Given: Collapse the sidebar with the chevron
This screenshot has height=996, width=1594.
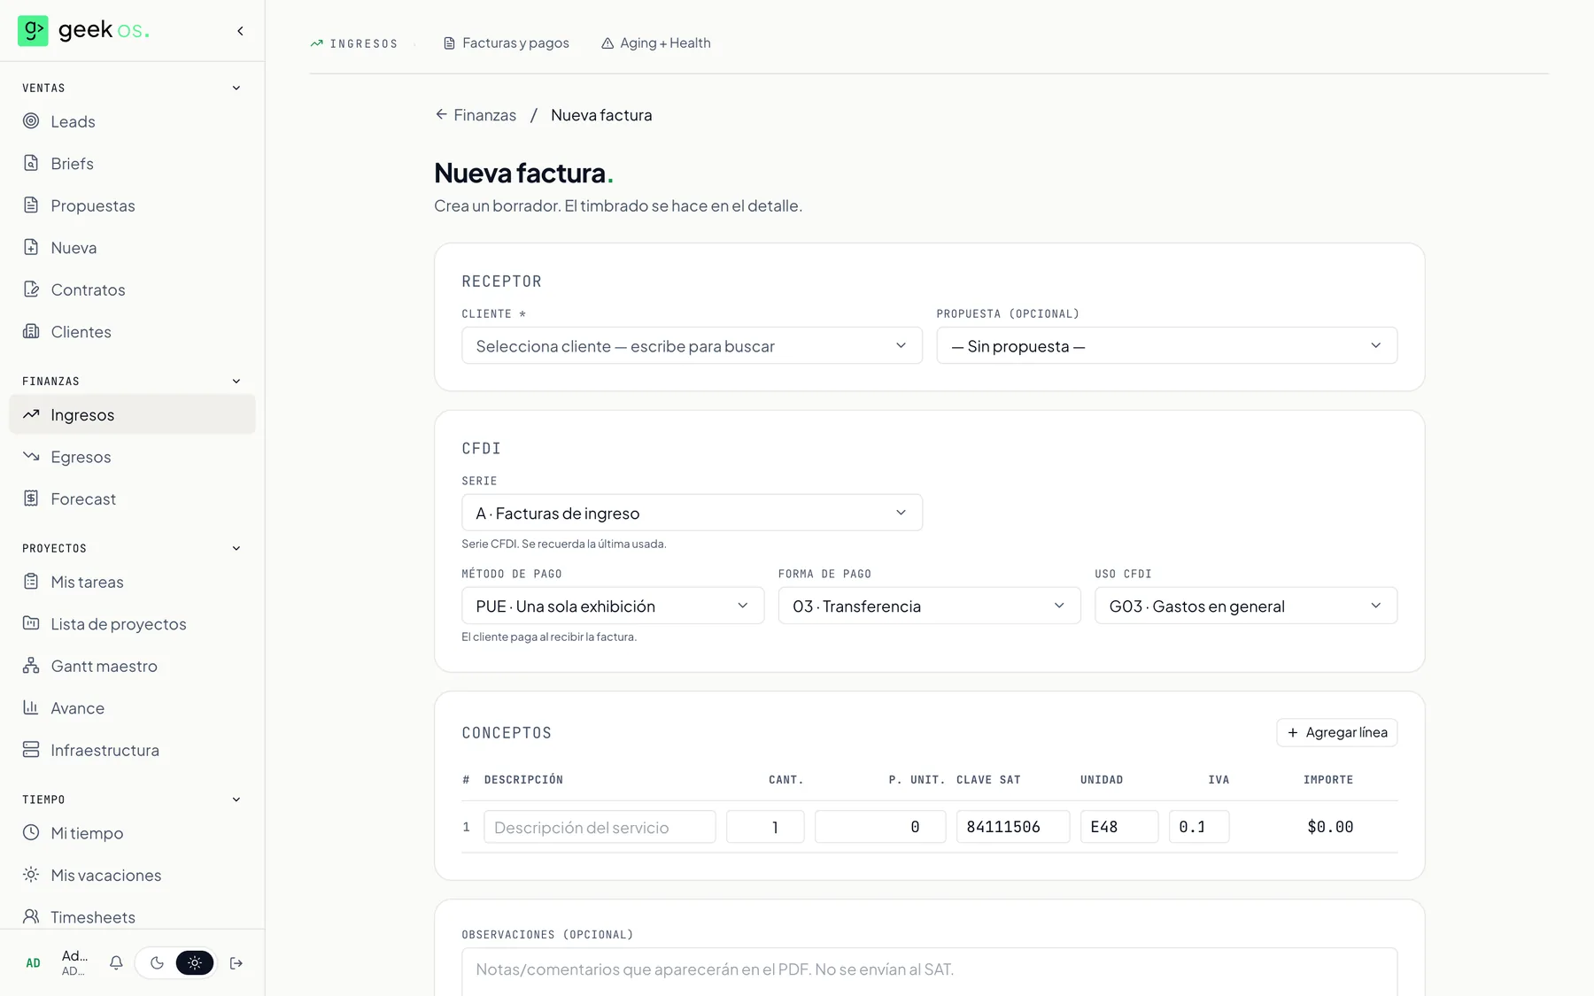Looking at the screenshot, I should [240, 31].
